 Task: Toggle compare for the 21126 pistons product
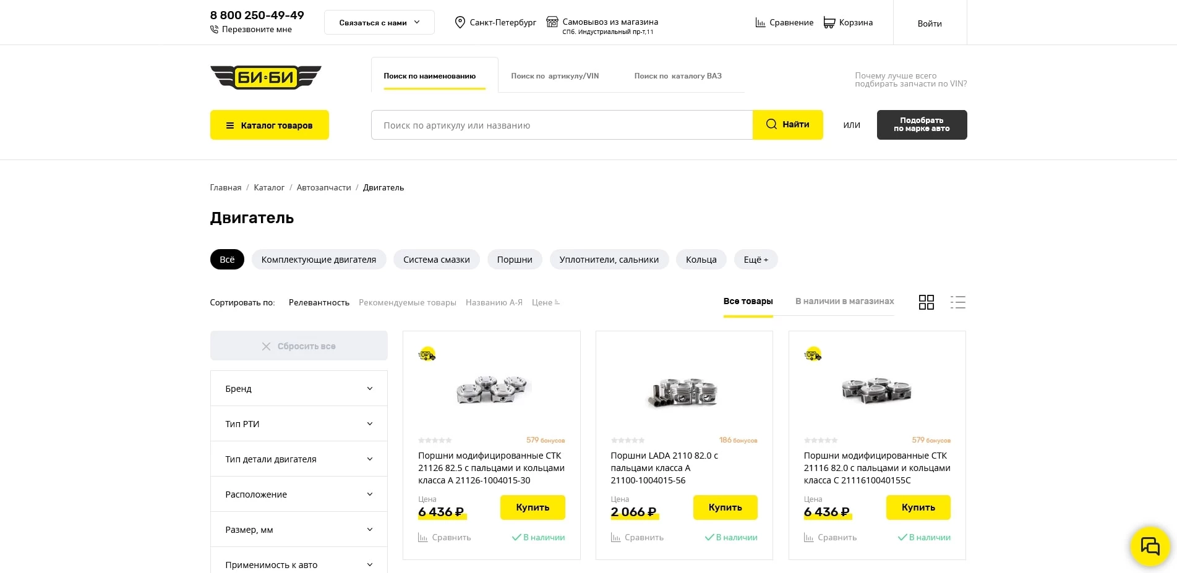coord(445,538)
